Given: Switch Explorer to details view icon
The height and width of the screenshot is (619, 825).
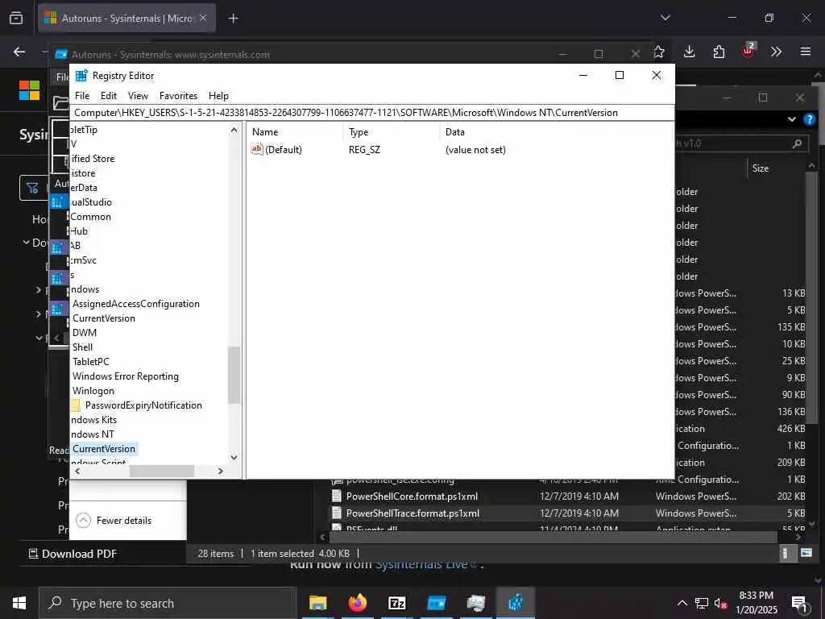Looking at the screenshot, I should point(785,553).
